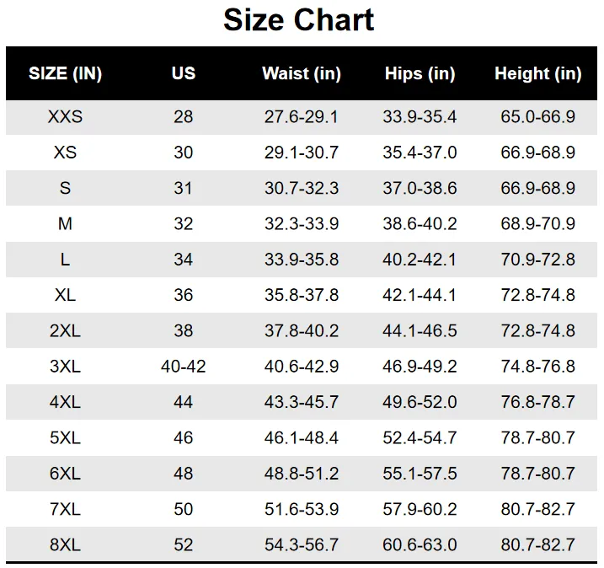604x568 pixels.
Task: Click hips value 57.9-60.2 for 7XL
Action: click(420, 509)
